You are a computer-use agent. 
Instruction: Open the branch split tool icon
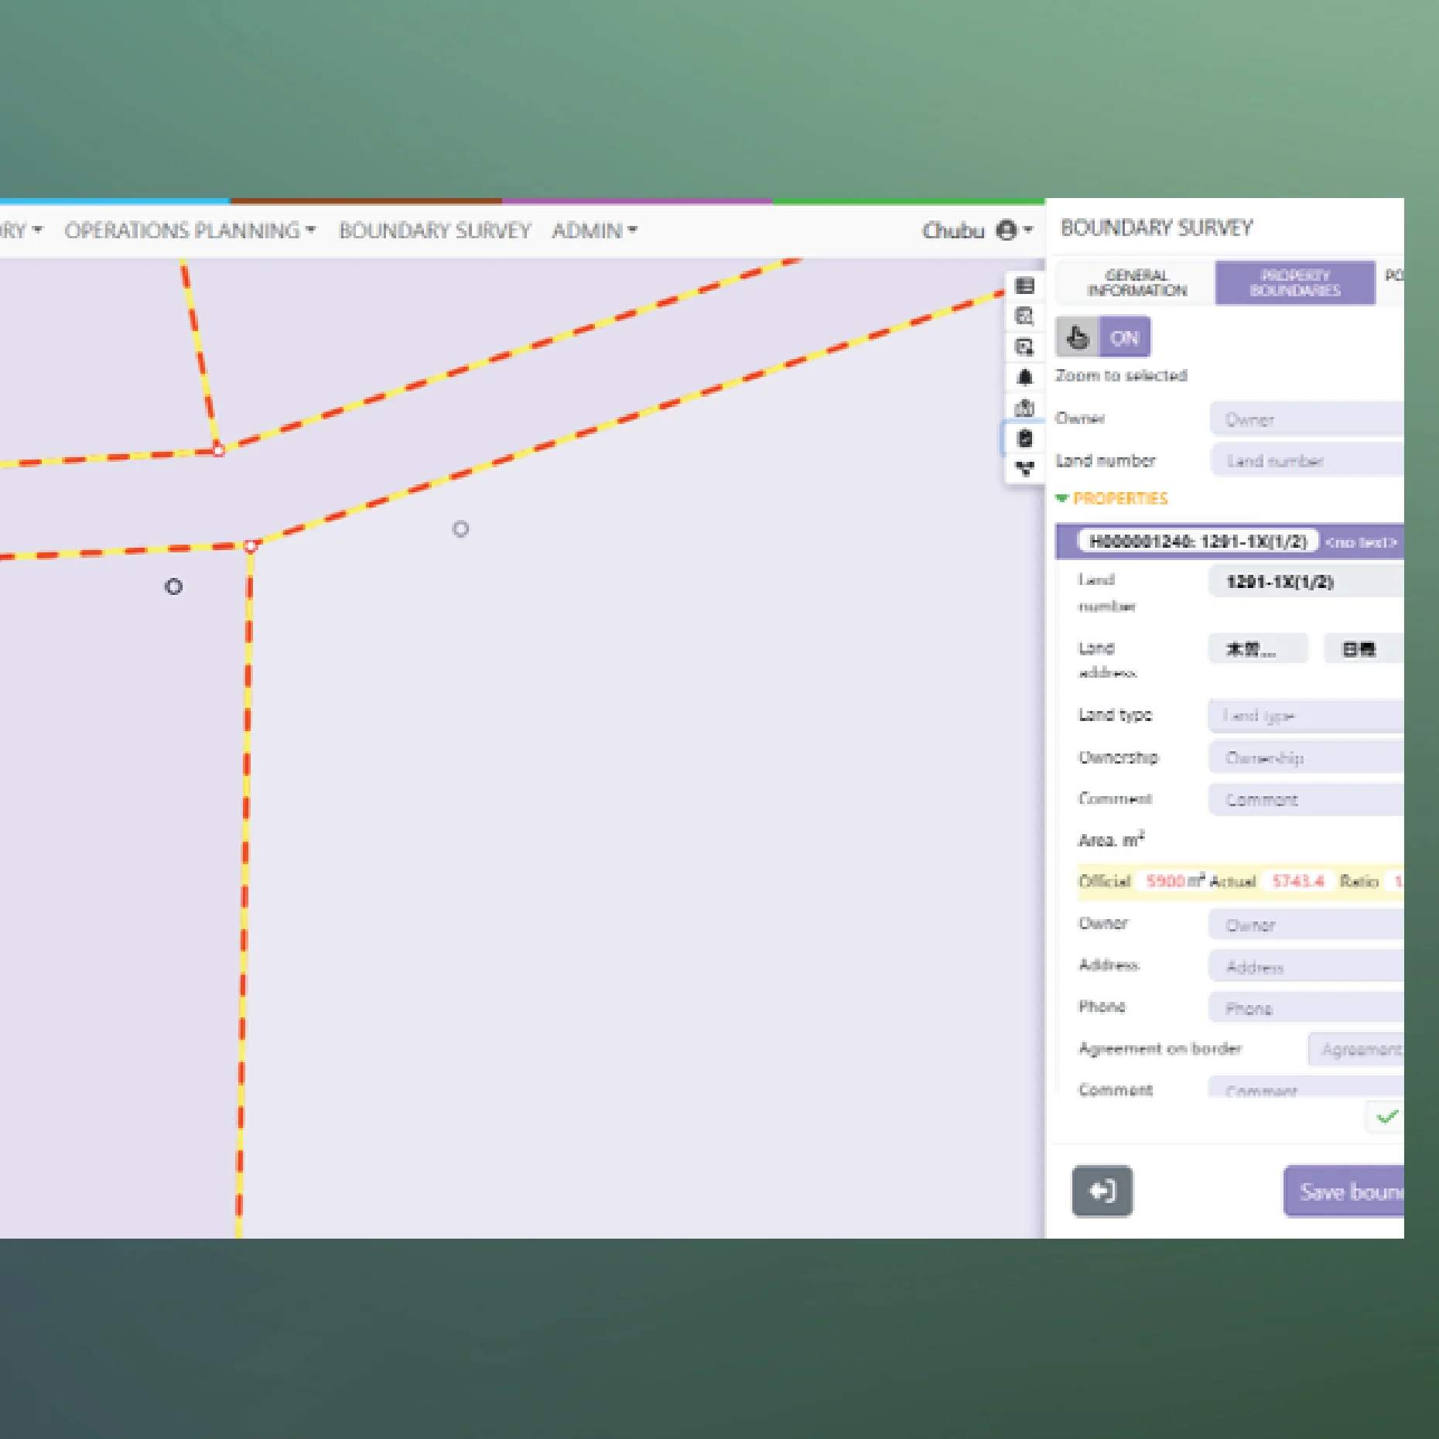click(1024, 467)
